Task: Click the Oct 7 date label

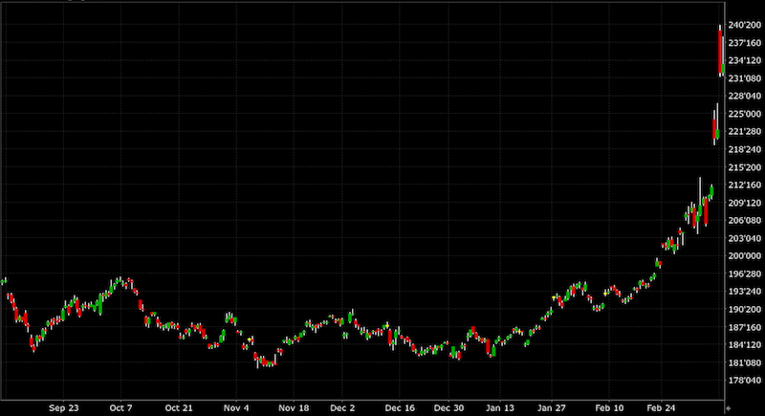Action: point(121,408)
